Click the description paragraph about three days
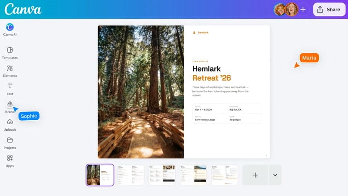Screen dimensions: 348x196 220,91
